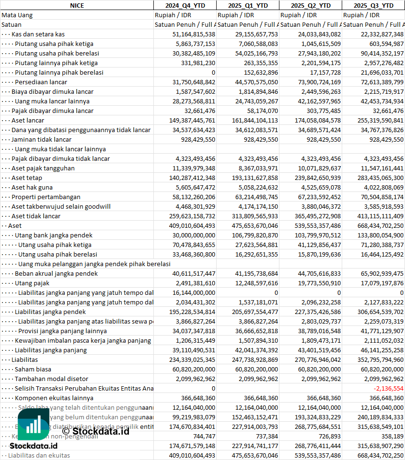
Task: Click cell value 174,671,579,148
Action: click(192, 446)
